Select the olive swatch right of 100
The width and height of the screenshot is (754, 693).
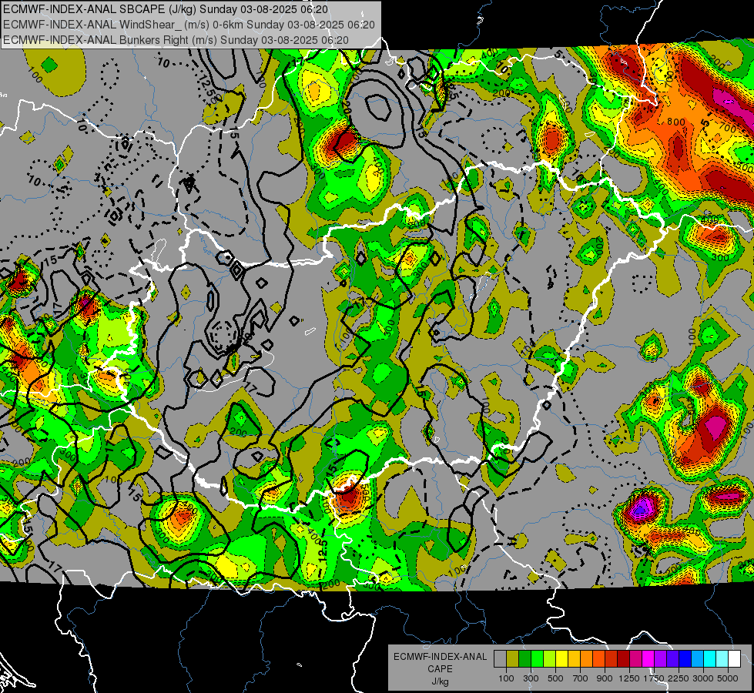click(x=513, y=659)
